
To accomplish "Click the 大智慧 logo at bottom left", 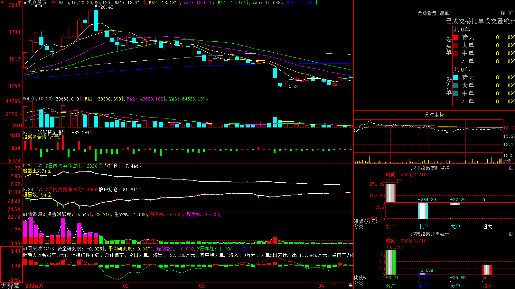I will (10, 285).
